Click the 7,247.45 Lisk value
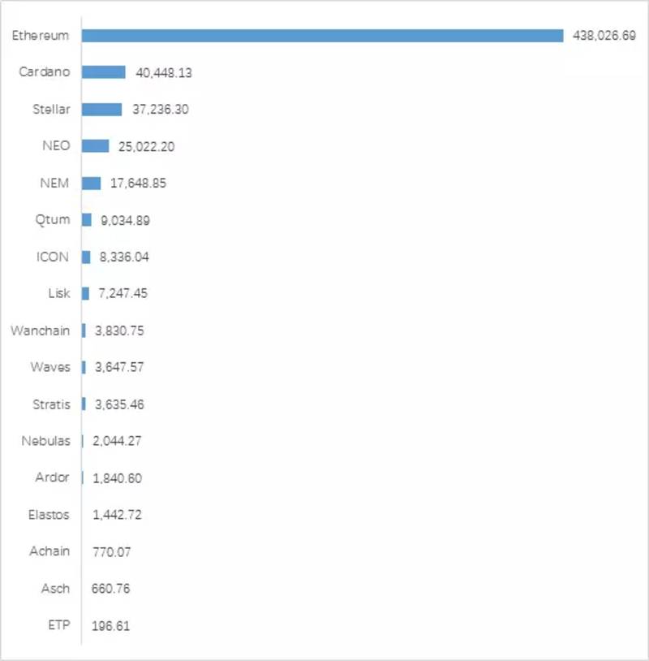 pyautogui.click(x=123, y=293)
